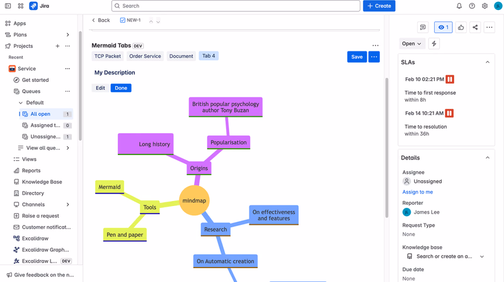Click the Edit button

[x=100, y=88]
